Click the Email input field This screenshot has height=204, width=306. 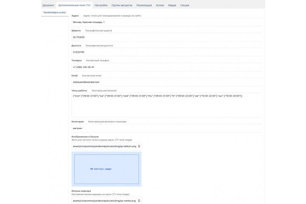point(167,82)
